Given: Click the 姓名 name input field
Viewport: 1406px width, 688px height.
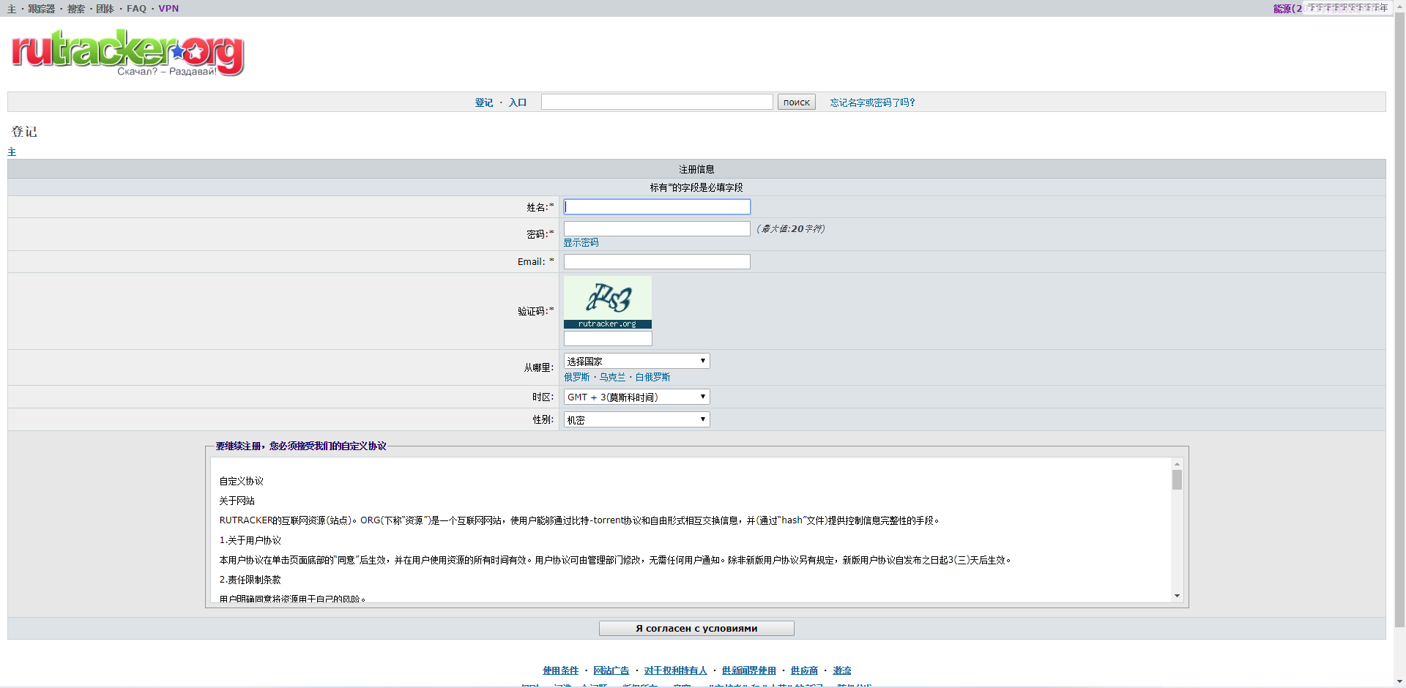Looking at the screenshot, I should coord(656,206).
